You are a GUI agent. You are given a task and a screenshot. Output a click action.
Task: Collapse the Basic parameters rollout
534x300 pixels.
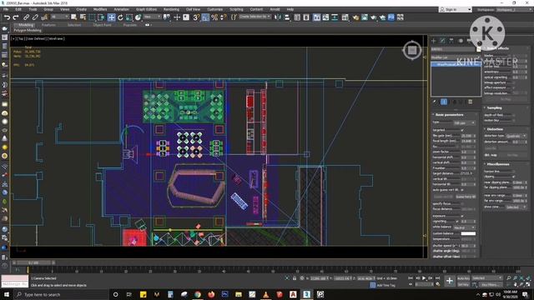coord(449,115)
